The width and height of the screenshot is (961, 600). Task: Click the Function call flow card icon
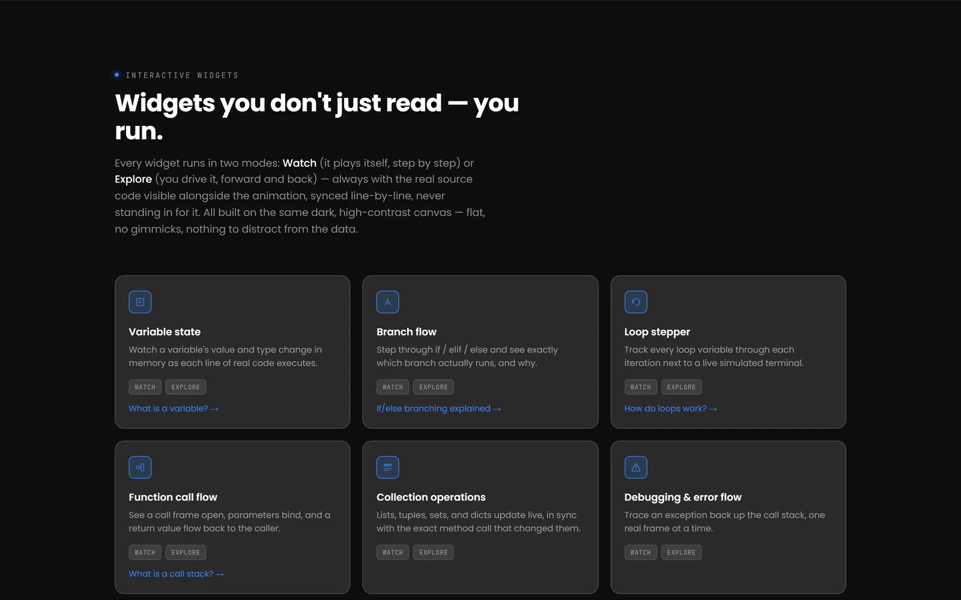tap(140, 467)
